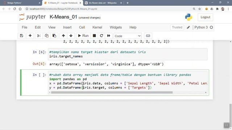Click the Logout button
Image resolution: width=232 pixels, height=130 pixels.
tap(205, 17)
